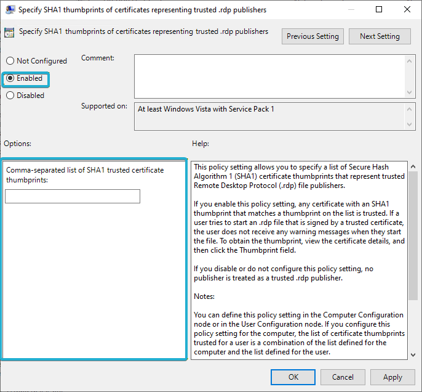Image resolution: width=422 pixels, height=392 pixels.
Task: Click the policy icon in the title bar
Action: point(10,10)
